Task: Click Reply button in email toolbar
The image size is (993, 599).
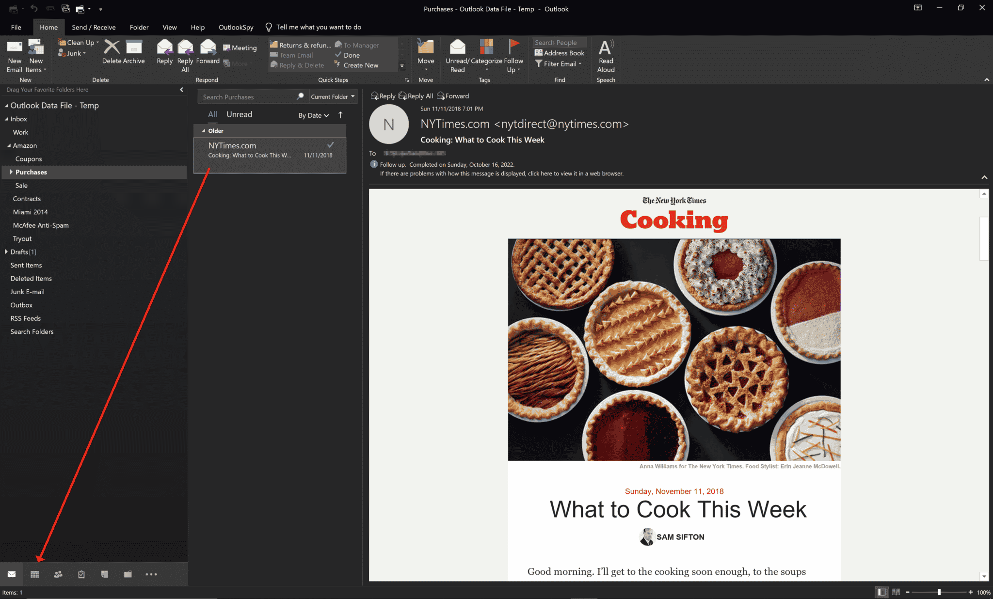Action: 382,95
